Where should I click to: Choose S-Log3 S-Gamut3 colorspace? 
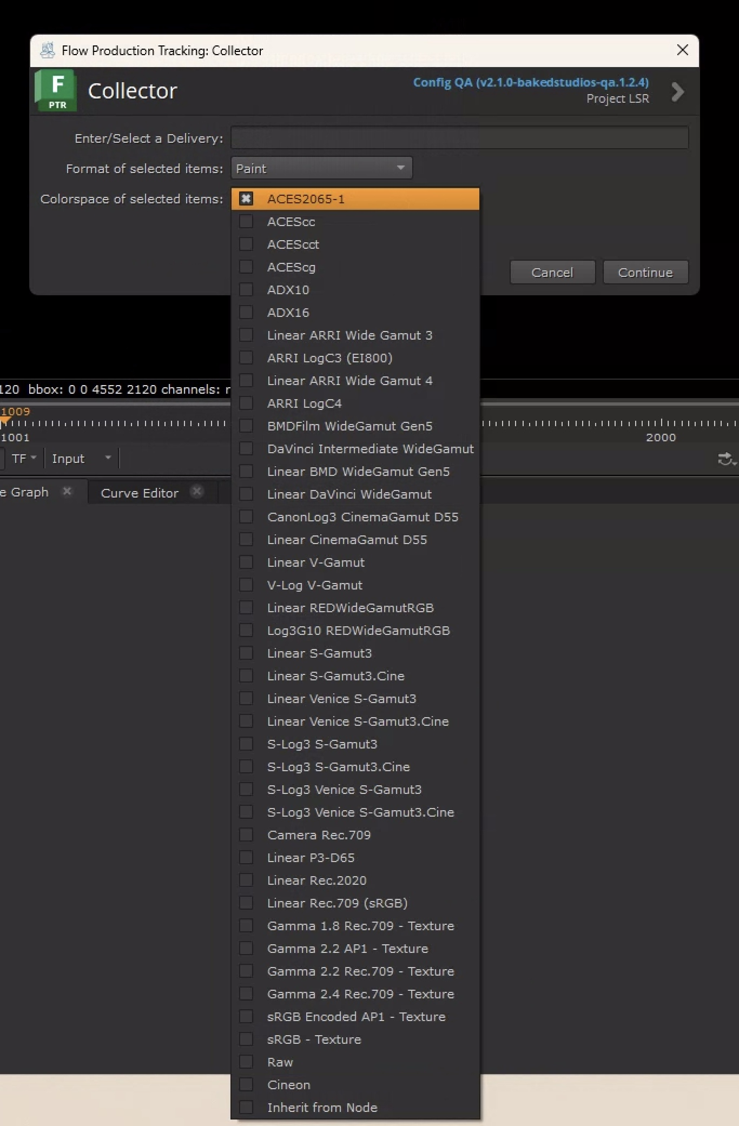click(x=355, y=744)
